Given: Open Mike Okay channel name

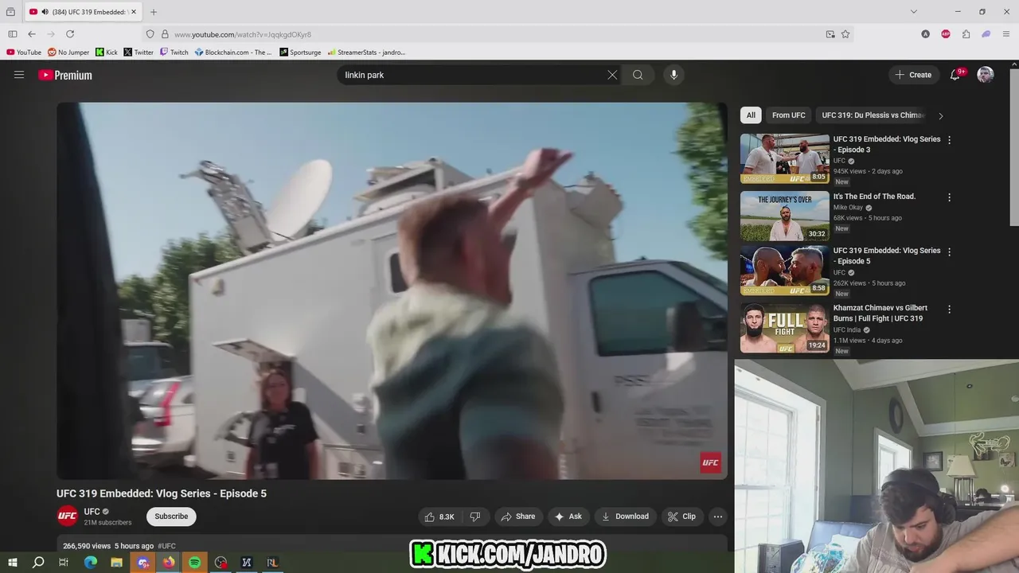Looking at the screenshot, I should (x=848, y=208).
